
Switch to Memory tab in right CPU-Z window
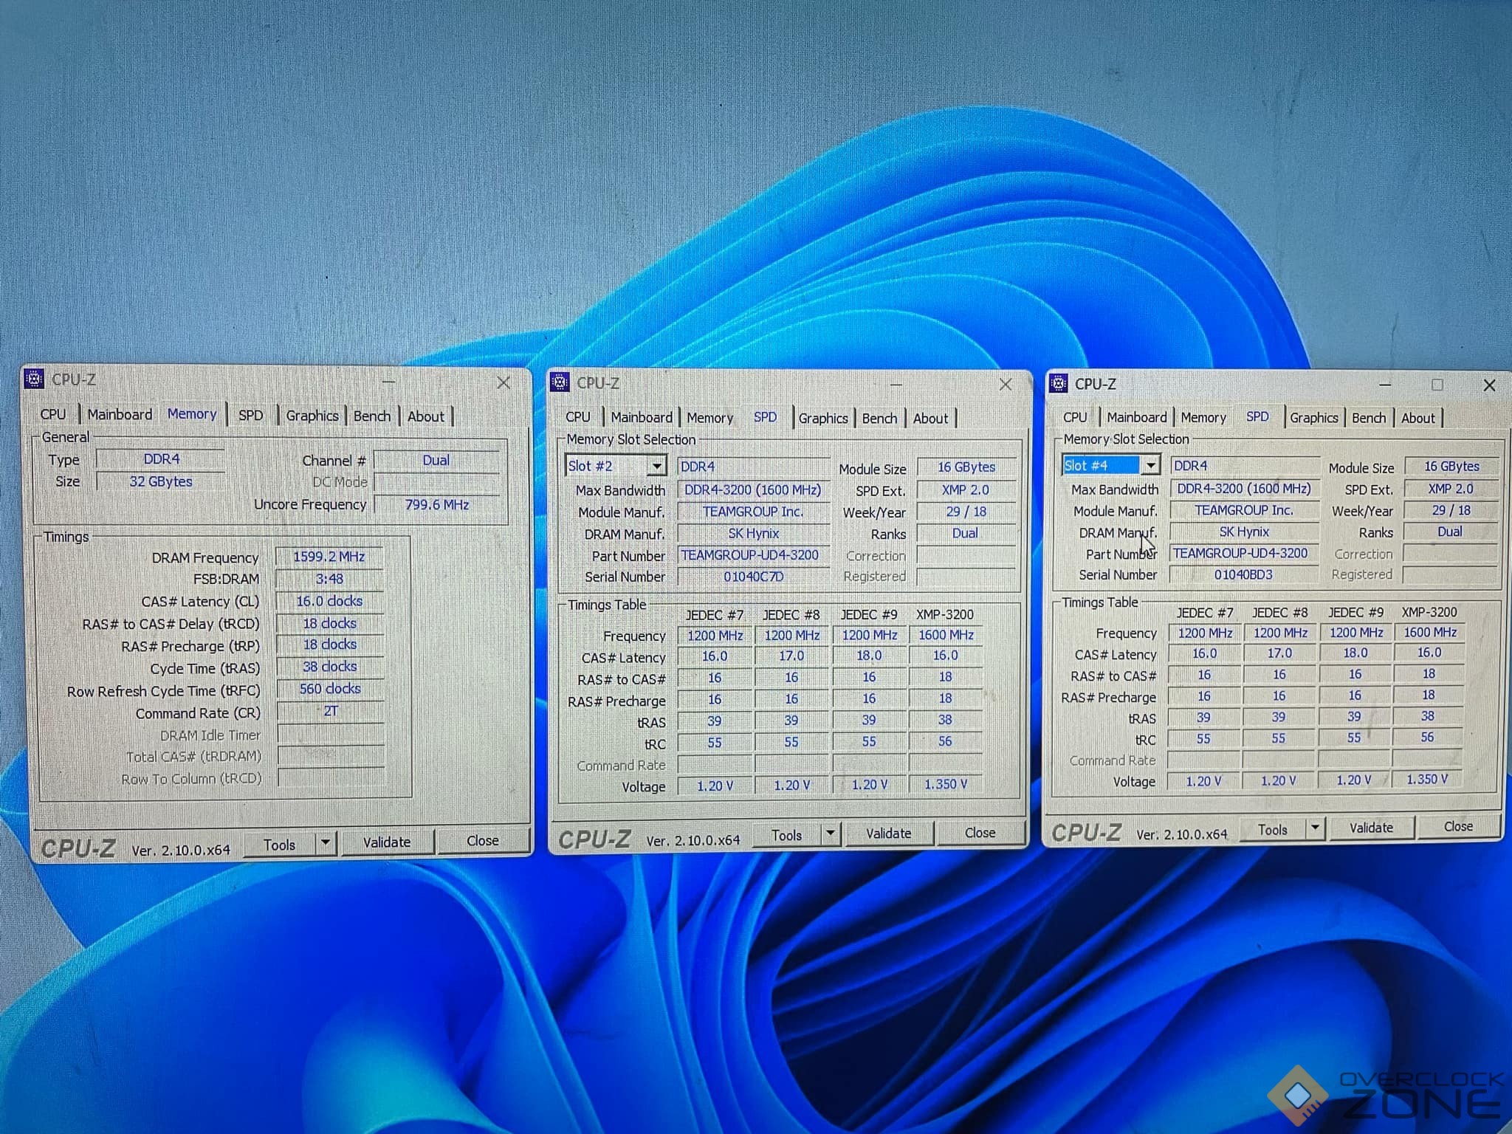[x=1203, y=418]
